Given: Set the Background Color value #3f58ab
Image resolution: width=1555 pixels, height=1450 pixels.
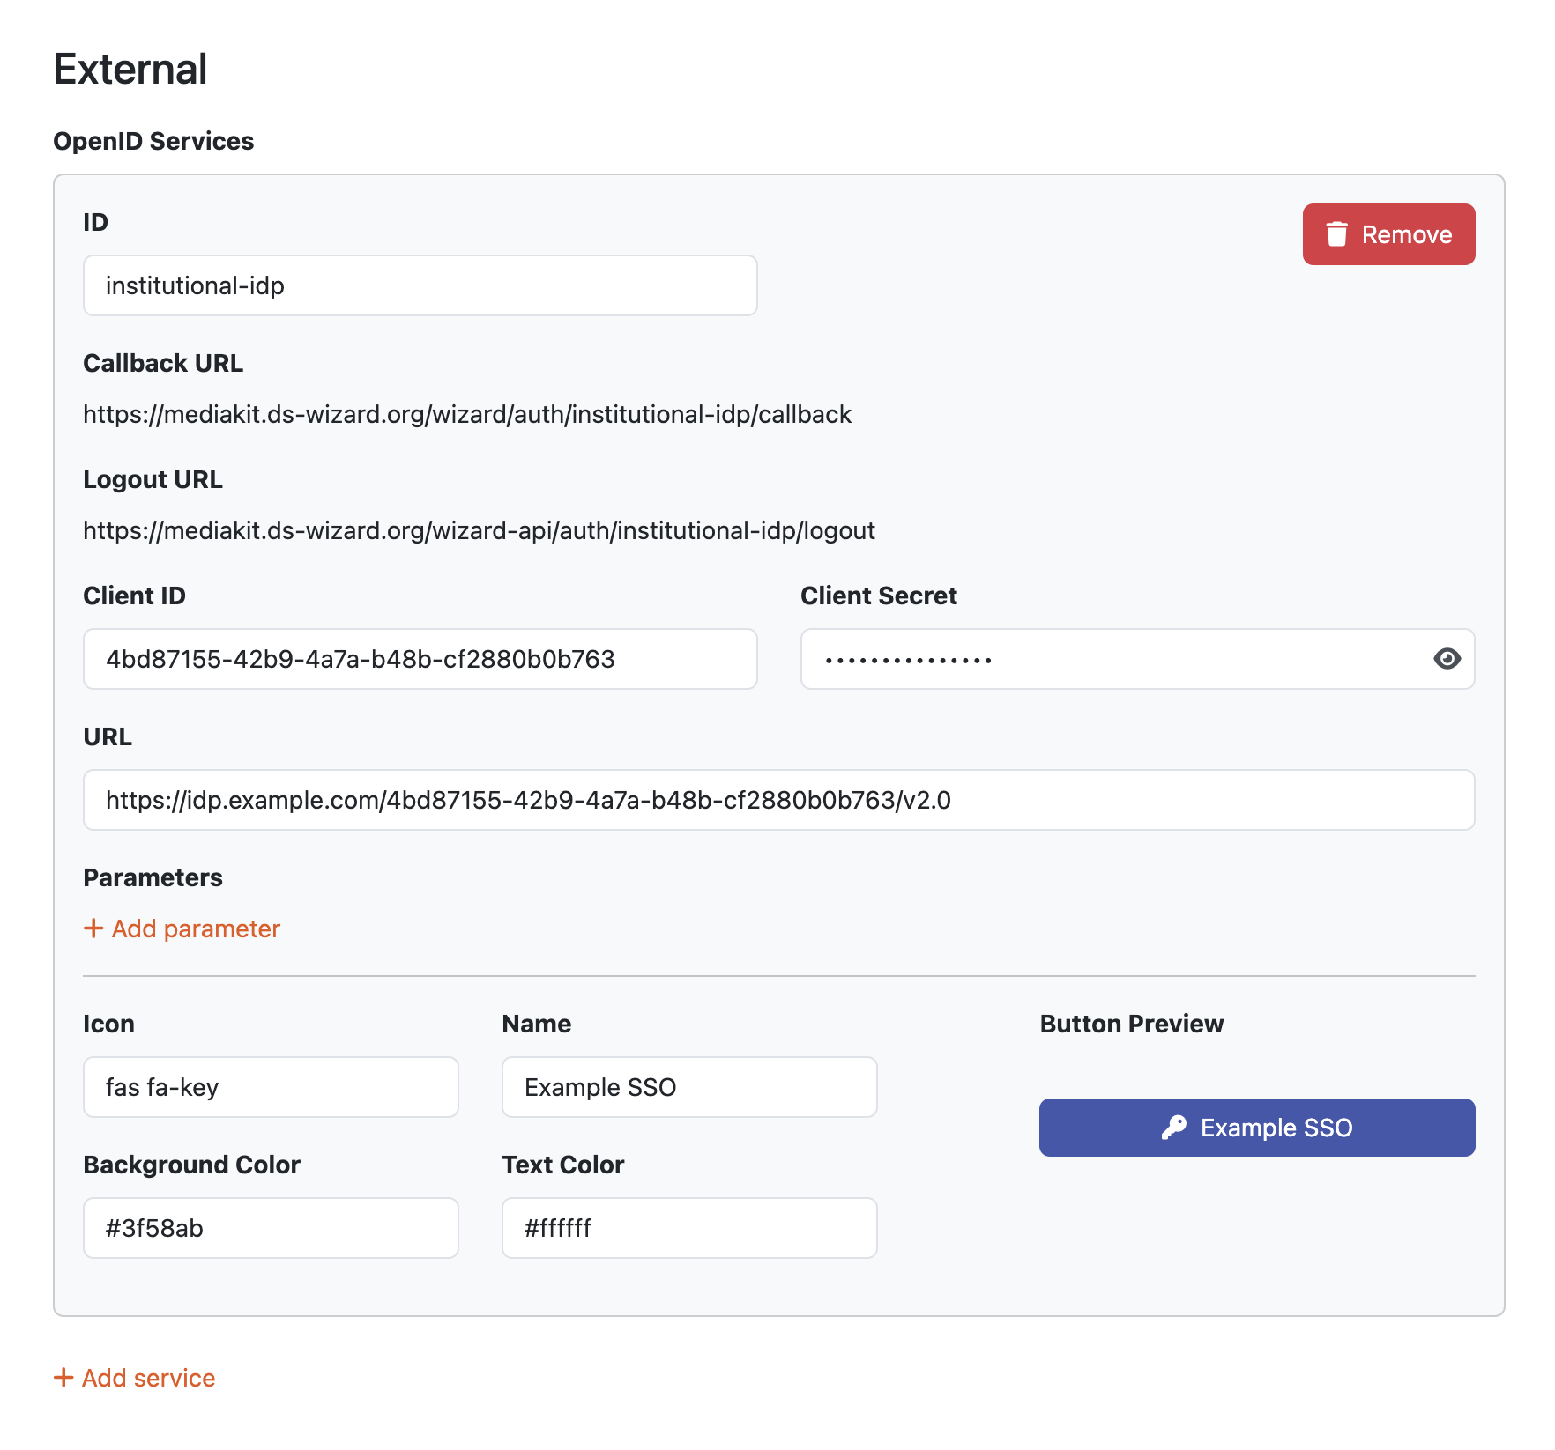Looking at the screenshot, I should (x=271, y=1228).
